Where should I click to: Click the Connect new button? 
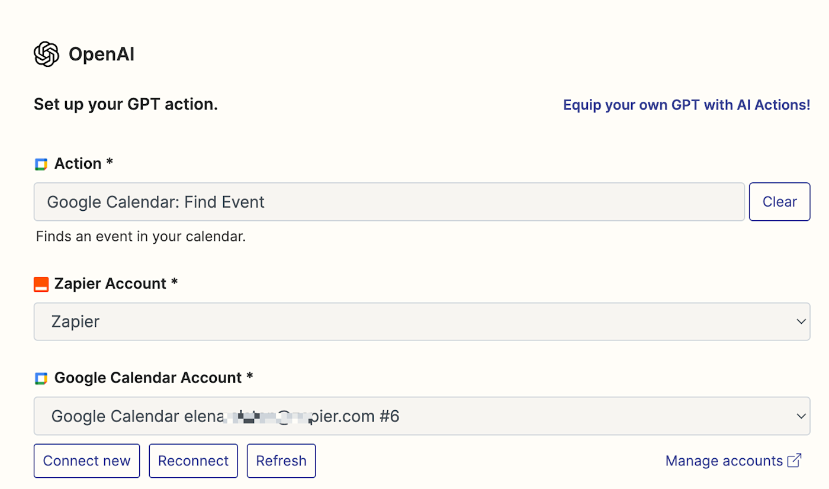(x=86, y=461)
